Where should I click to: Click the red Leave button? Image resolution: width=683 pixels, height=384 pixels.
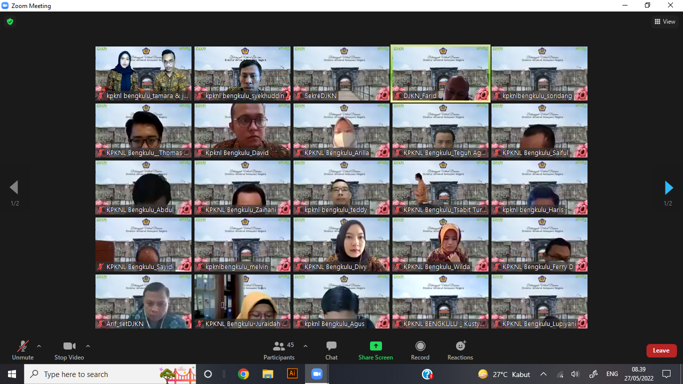[661, 350]
